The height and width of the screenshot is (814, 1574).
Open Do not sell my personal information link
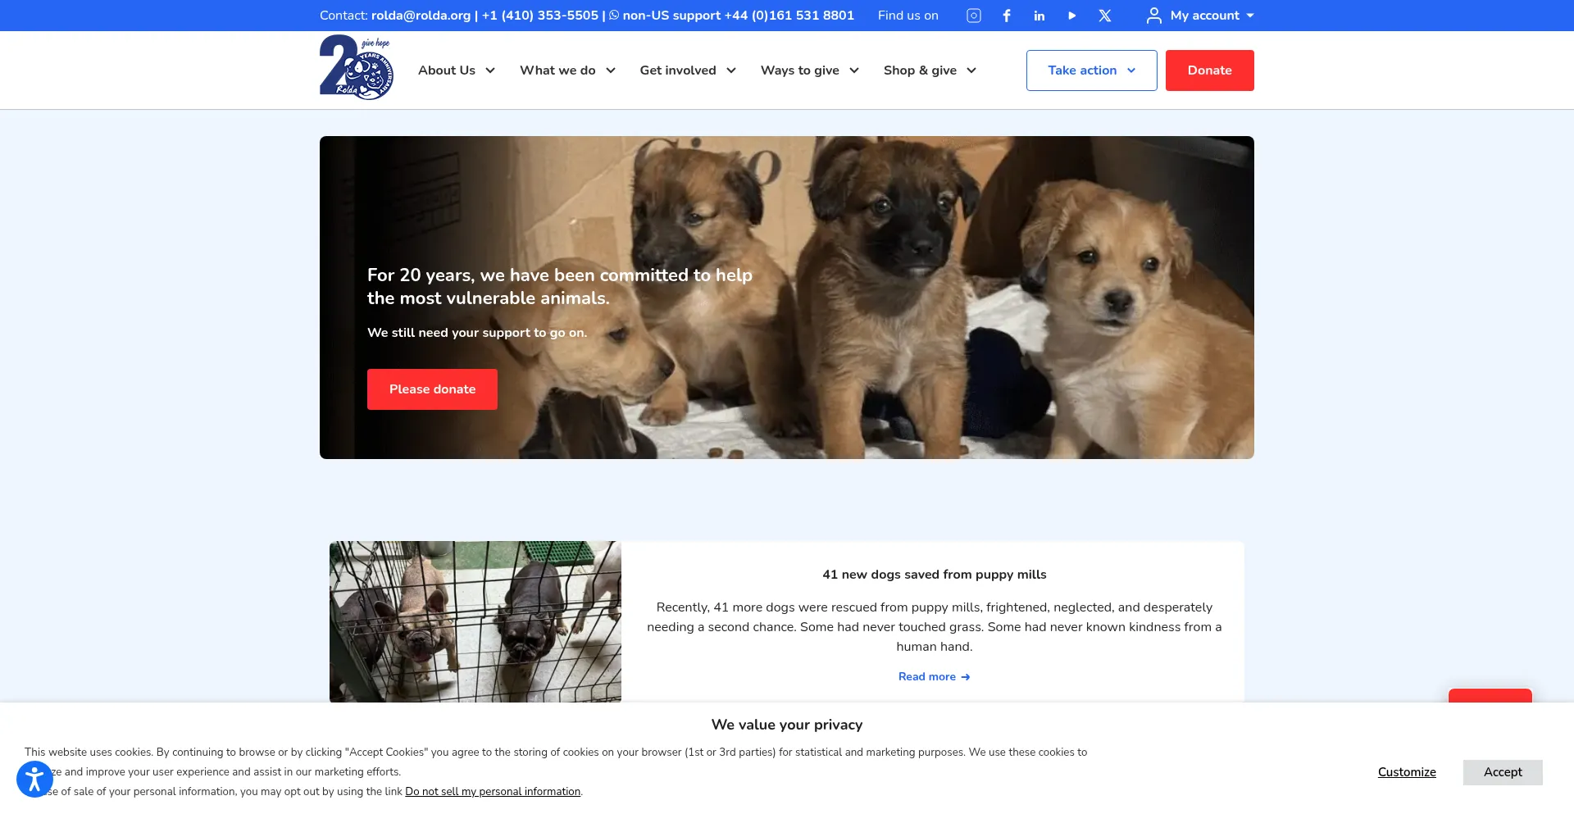tap(493, 792)
